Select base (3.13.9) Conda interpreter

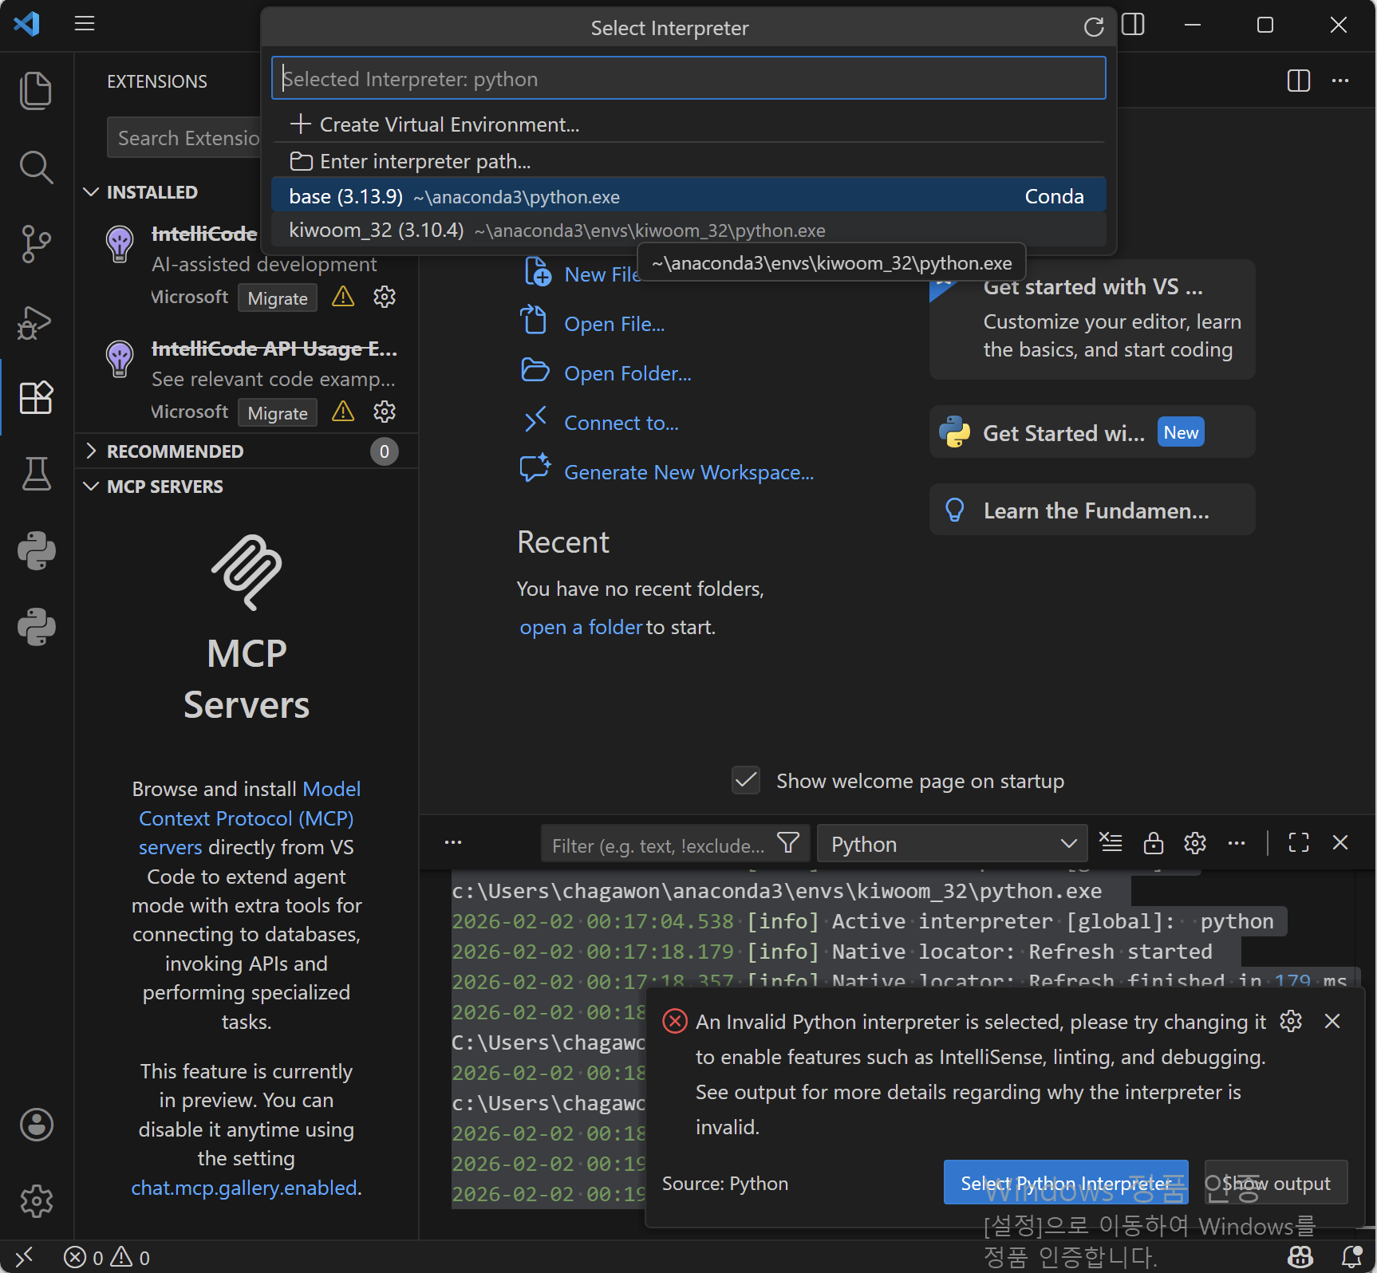pyautogui.click(x=688, y=196)
